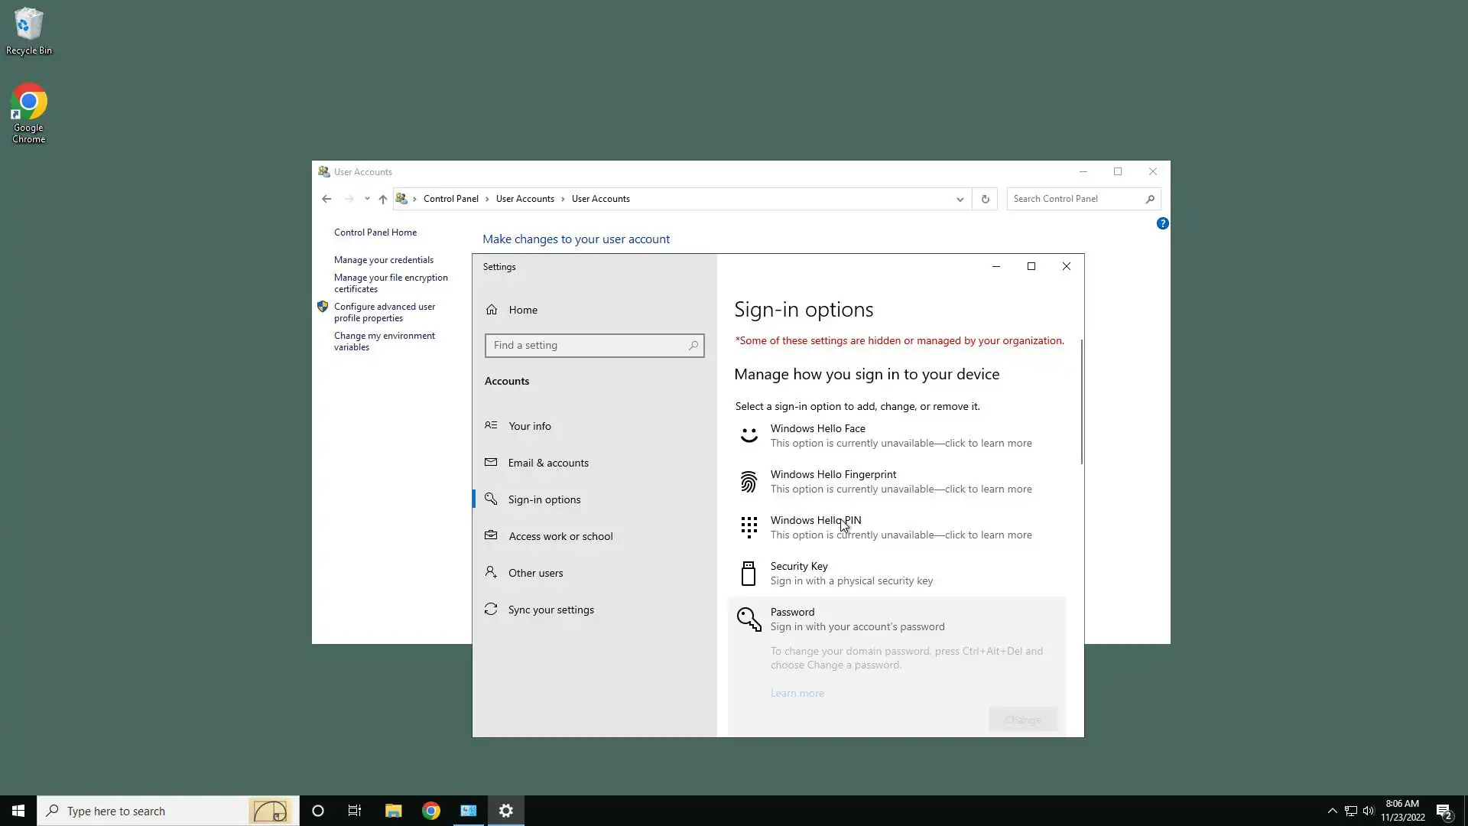Select Sync your settings page
Viewport: 1468px width, 826px height.
pos(550,610)
